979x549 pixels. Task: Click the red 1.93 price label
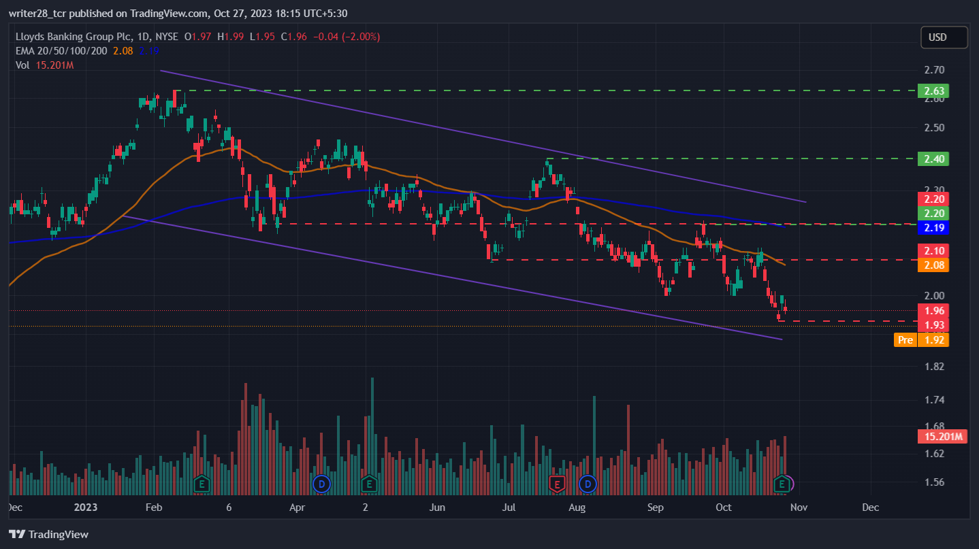tap(933, 325)
